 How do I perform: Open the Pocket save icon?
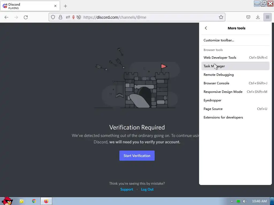coord(248,17)
